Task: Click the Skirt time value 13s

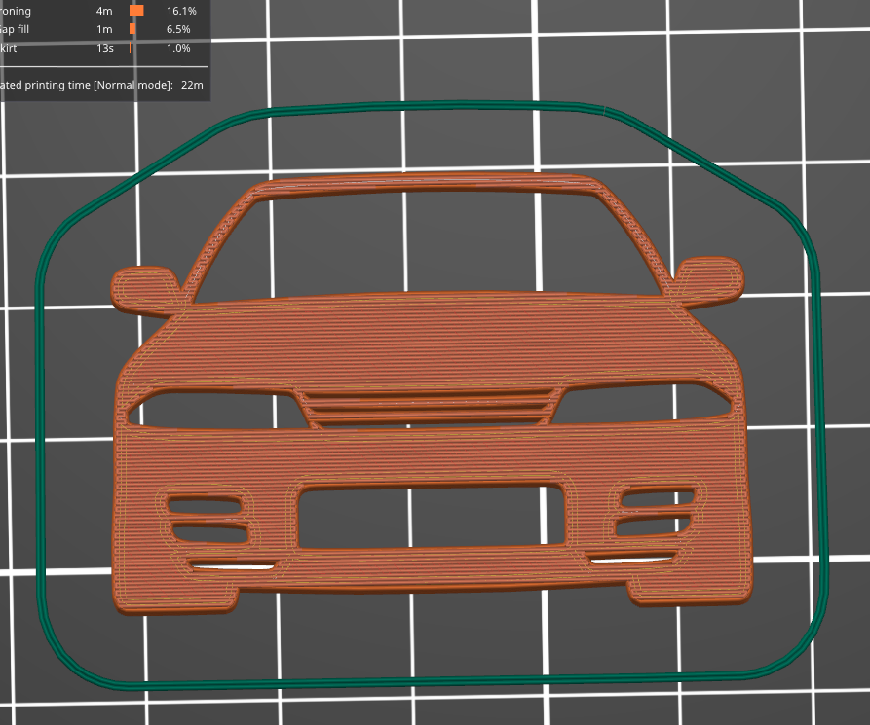Action: tap(105, 48)
